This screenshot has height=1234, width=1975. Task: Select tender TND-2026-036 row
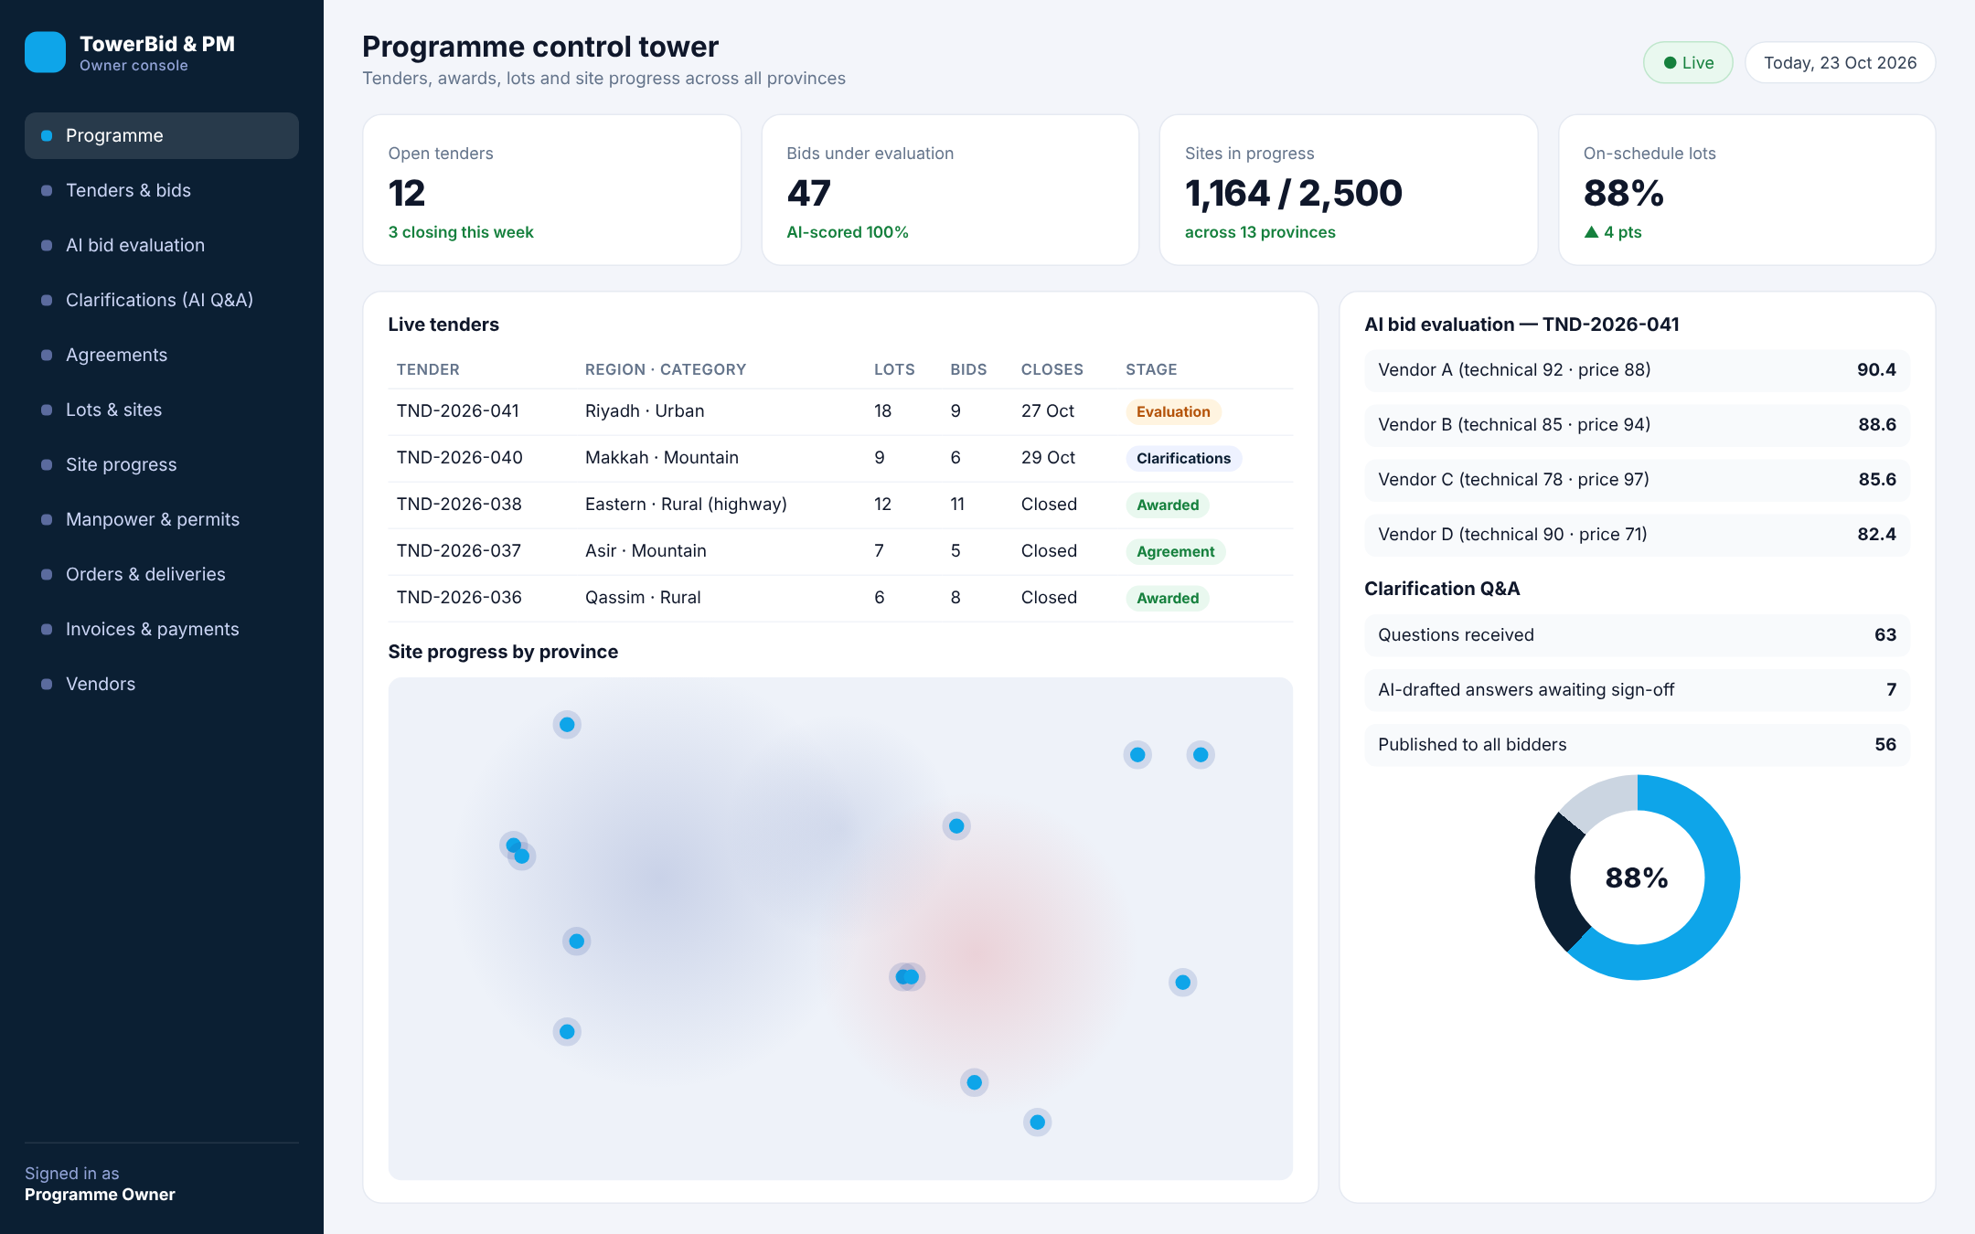pos(840,598)
